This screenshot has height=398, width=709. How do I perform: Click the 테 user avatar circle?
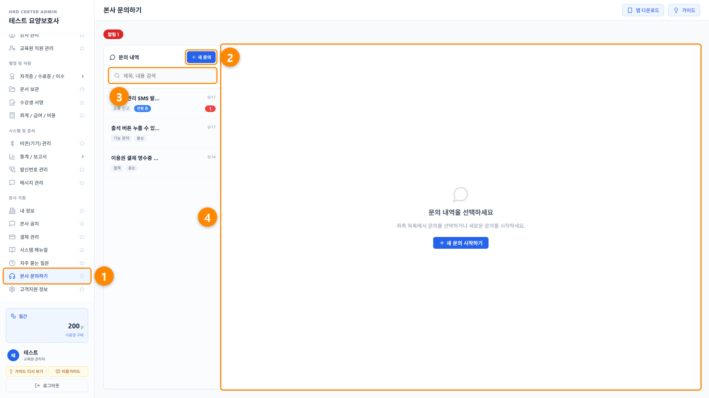(x=13, y=355)
